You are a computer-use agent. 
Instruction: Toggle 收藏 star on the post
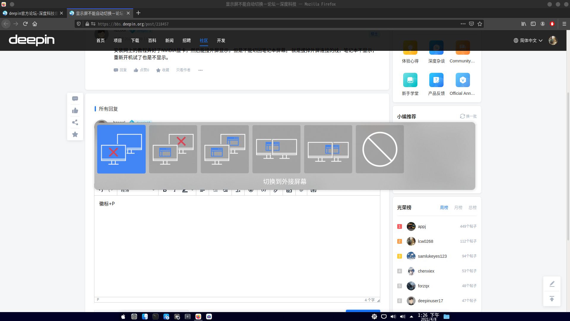[x=163, y=70]
